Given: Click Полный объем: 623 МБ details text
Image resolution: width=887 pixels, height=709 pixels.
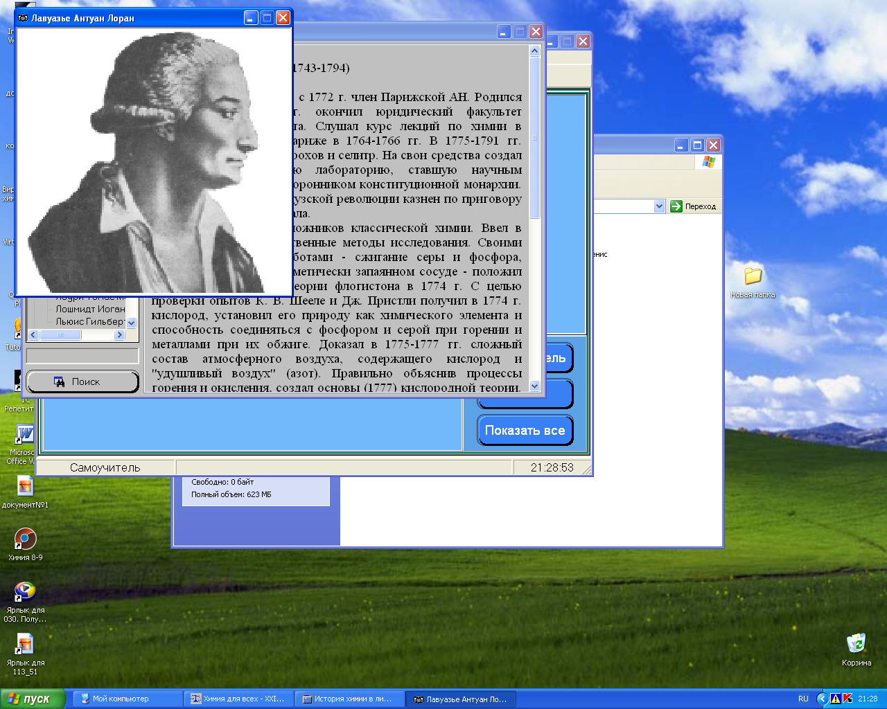Looking at the screenshot, I should (x=231, y=494).
